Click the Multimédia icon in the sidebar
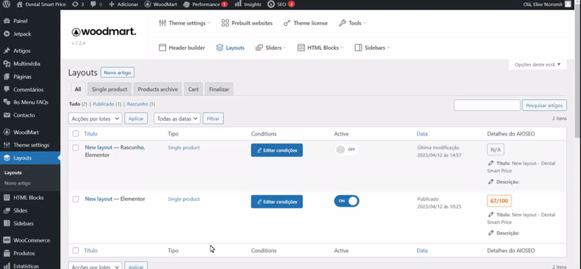This screenshot has height=269, width=581. click(x=6, y=64)
